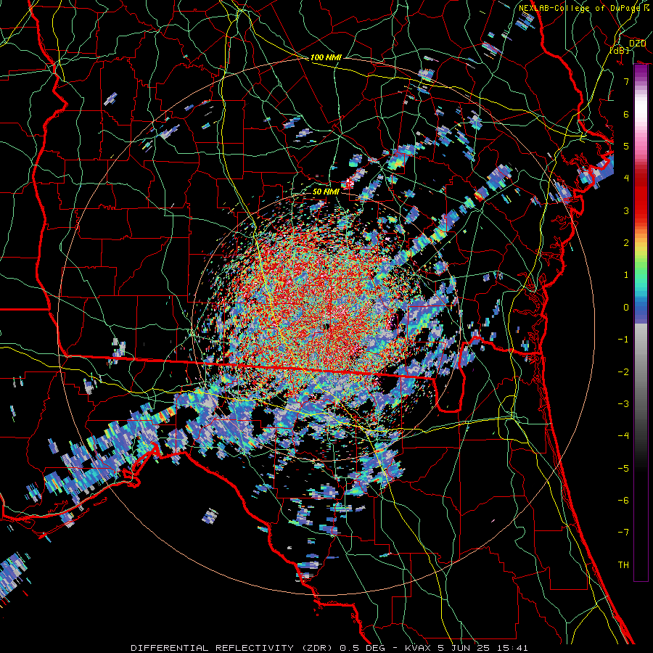
Task: Click the scale value -4 label
Action: coord(623,436)
